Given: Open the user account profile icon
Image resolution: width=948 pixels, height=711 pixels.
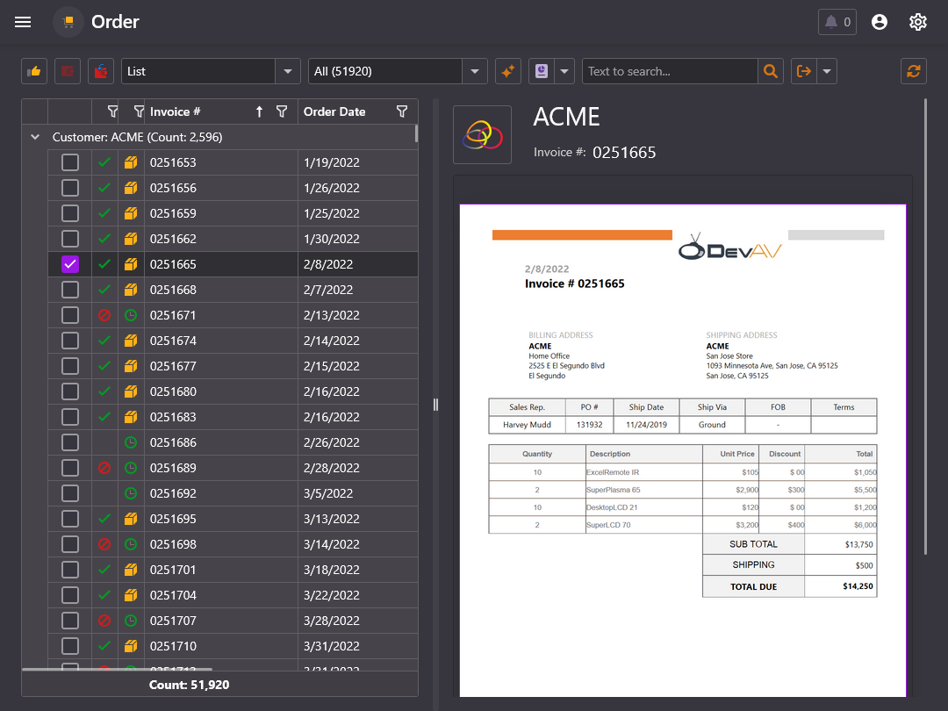Looking at the screenshot, I should [x=880, y=22].
